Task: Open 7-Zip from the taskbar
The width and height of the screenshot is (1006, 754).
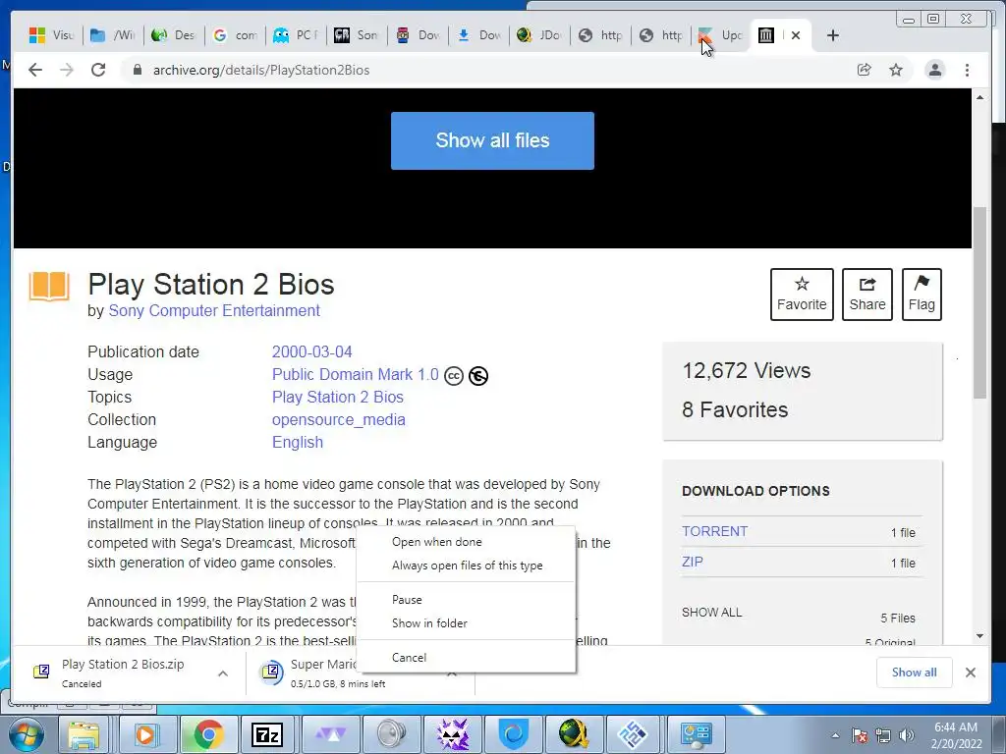Action: [267, 734]
